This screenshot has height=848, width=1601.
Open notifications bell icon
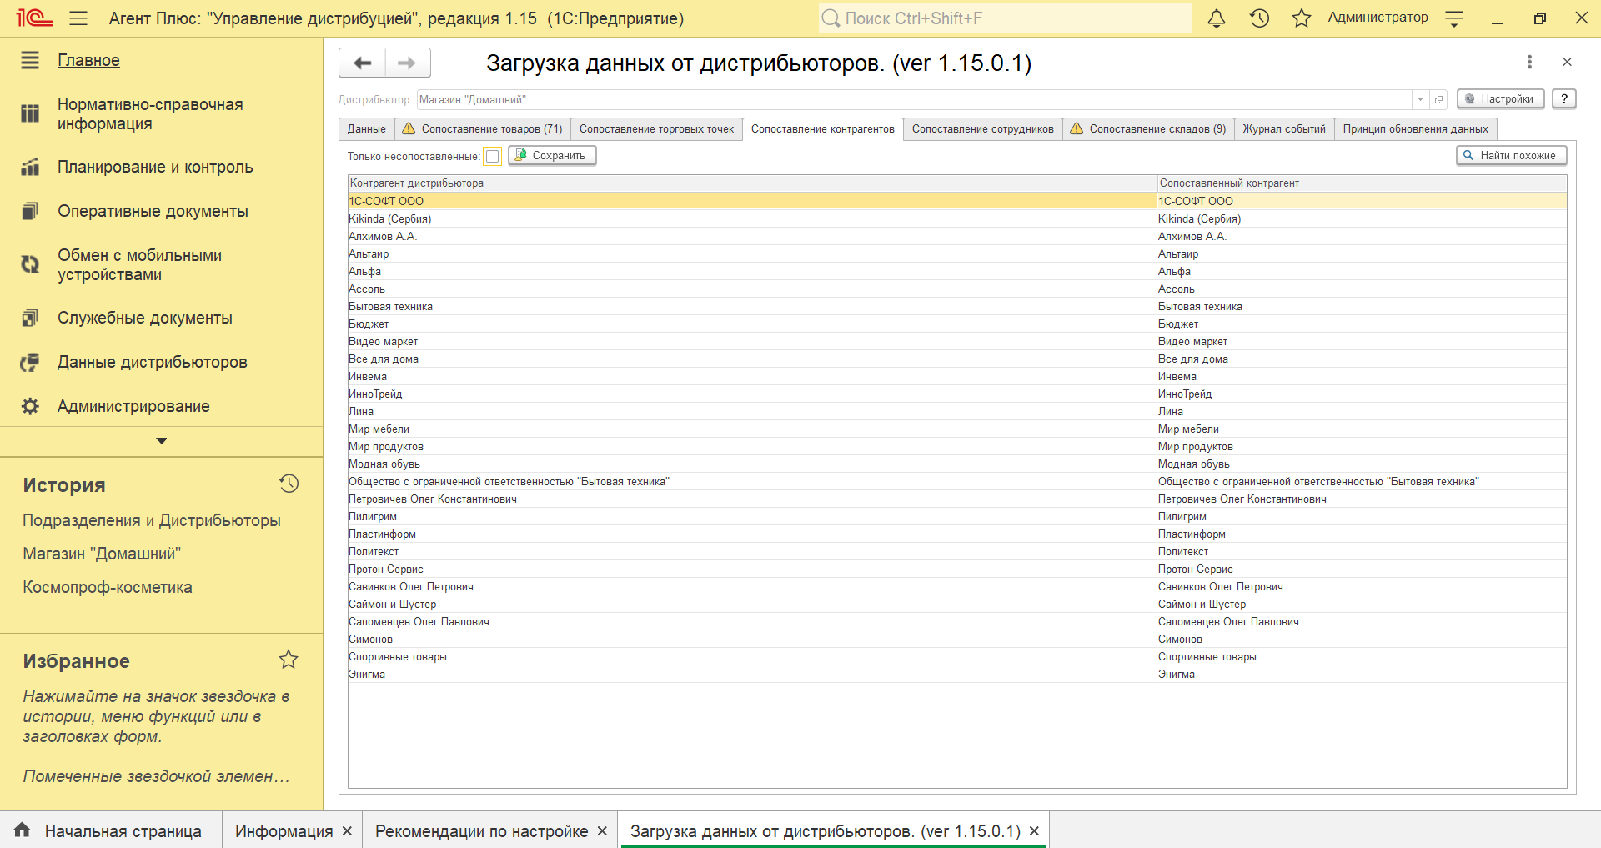1217,18
